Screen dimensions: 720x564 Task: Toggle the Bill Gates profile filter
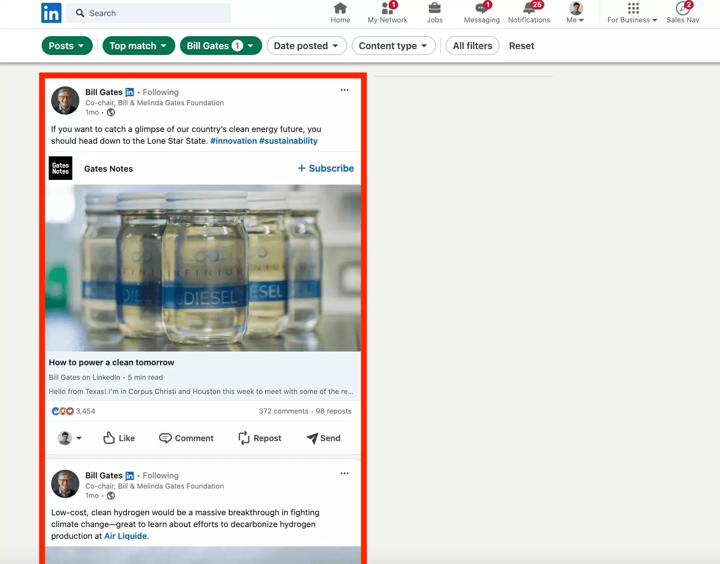point(220,46)
